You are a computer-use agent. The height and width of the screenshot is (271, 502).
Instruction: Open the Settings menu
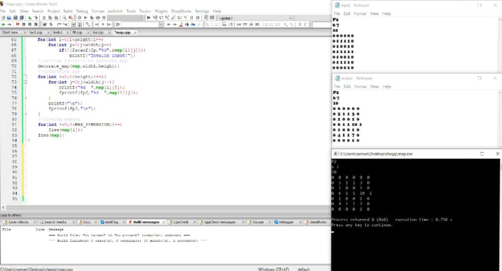pyautogui.click(x=202, y=11)
